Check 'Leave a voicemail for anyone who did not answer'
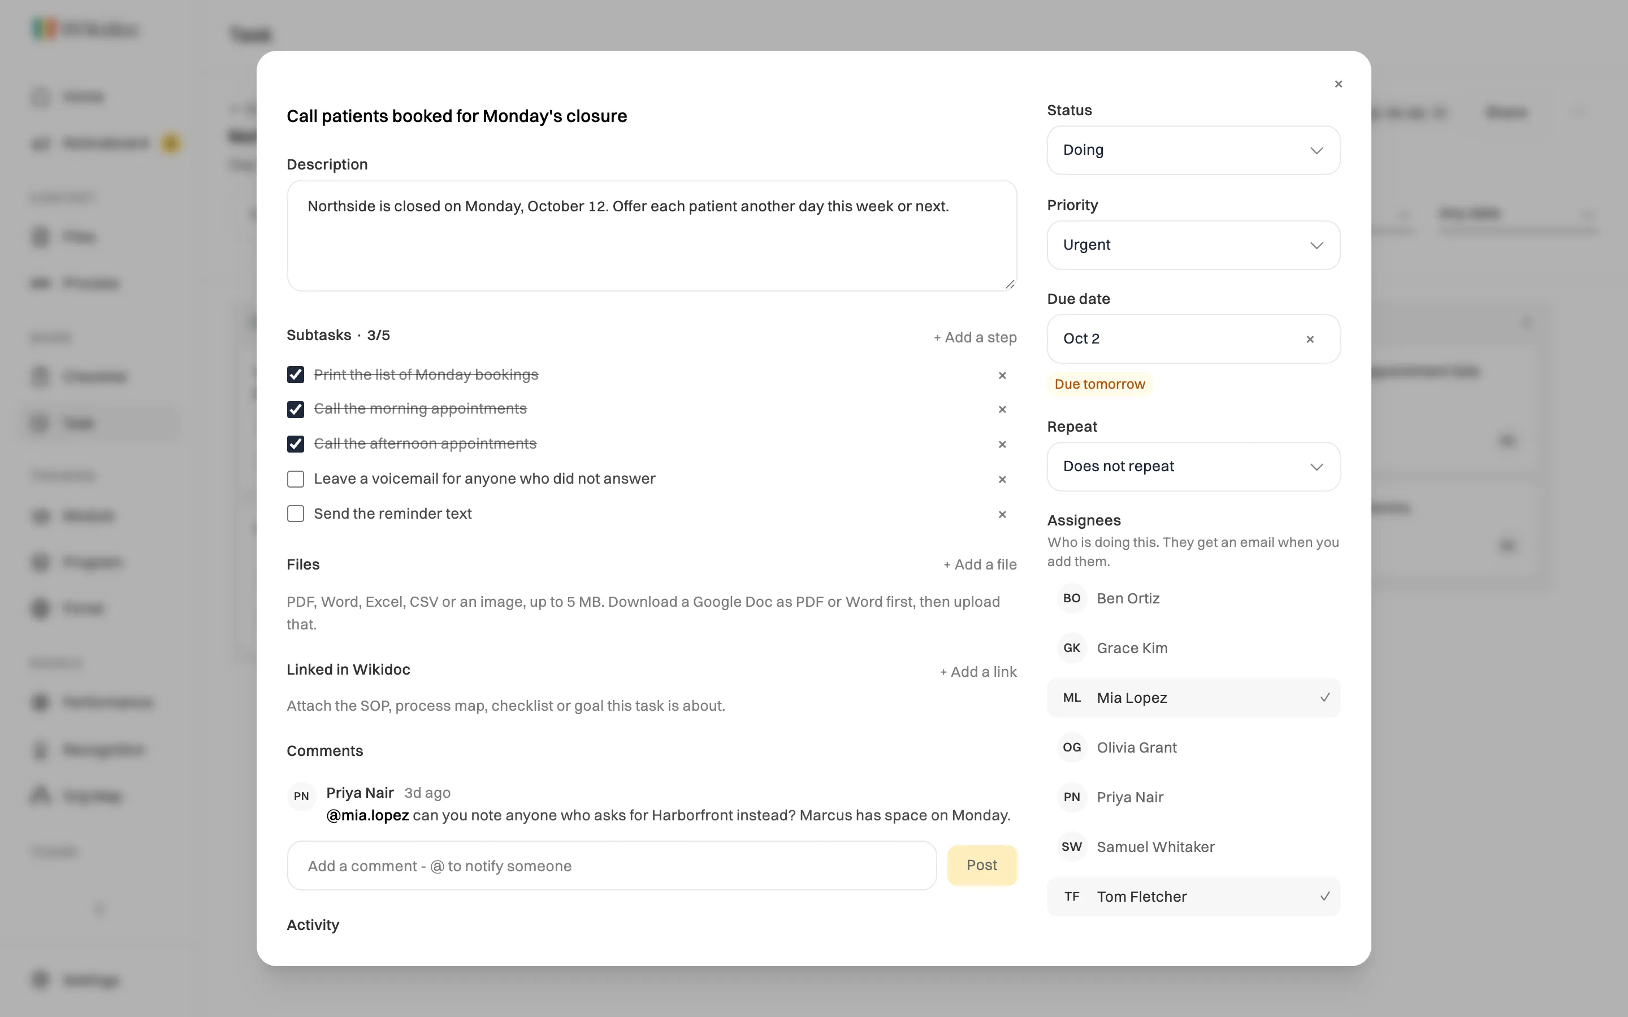 click(x=295, y=479)
